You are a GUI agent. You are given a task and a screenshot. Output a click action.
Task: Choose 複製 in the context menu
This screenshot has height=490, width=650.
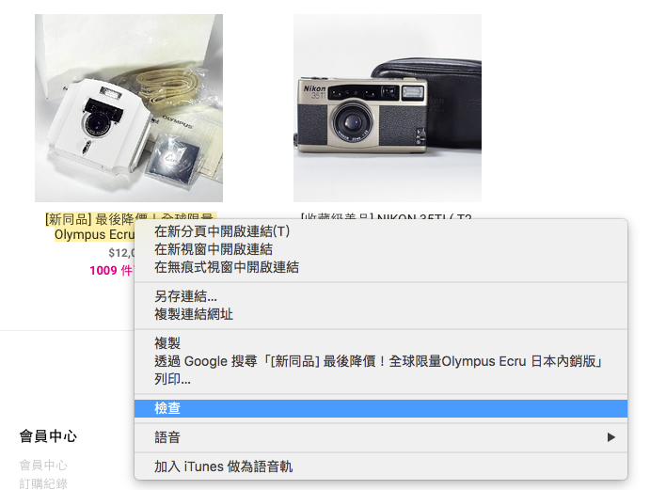(381, 343)
